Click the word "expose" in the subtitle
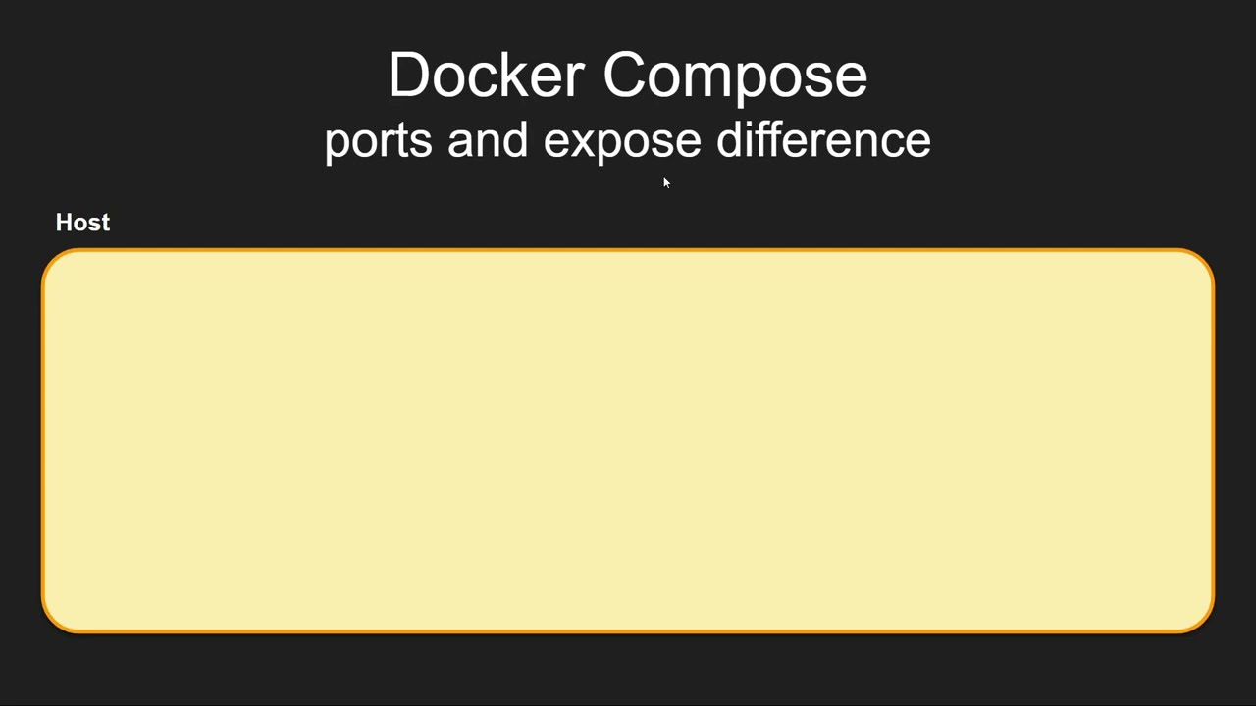This screenshot has width=1256, height=706. 622,140
